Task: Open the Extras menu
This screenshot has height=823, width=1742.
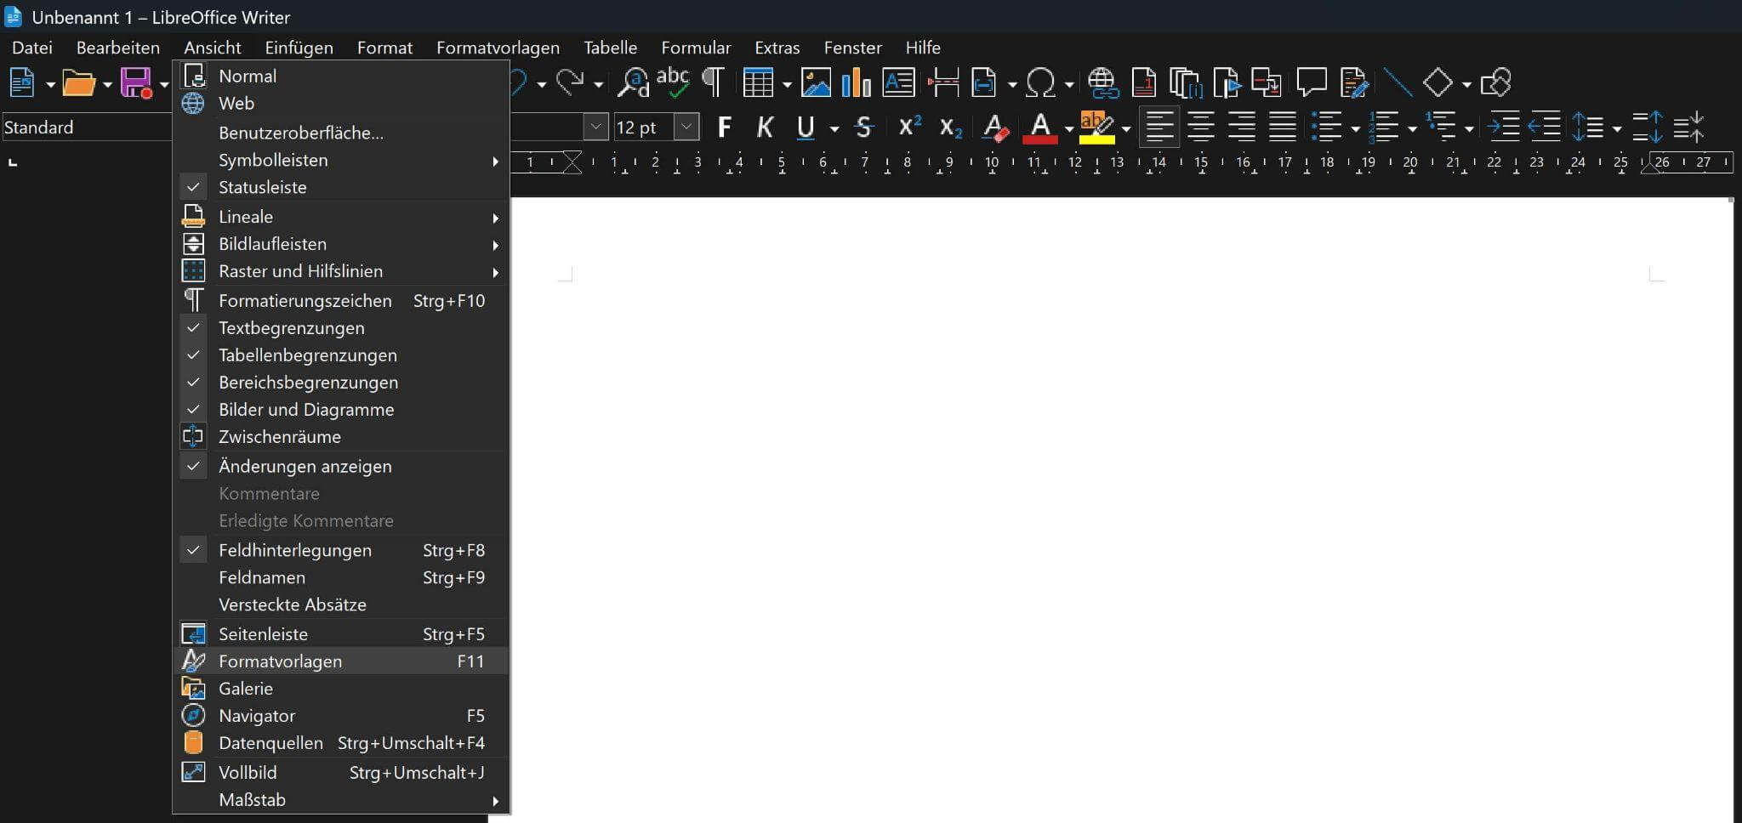Action: [776, 48]
